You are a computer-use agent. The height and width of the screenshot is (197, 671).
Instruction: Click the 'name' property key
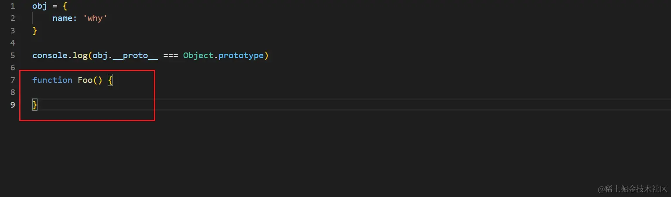(62, 18)
